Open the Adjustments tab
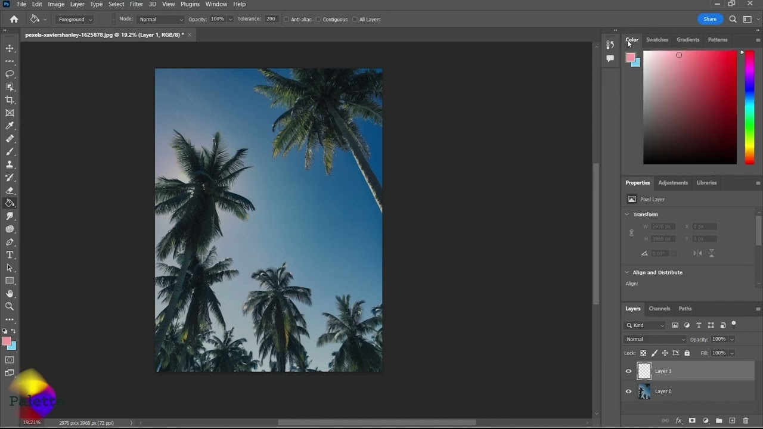Viewport: 763px width, 429px height. pyautogui.click(x=673, y=183)
